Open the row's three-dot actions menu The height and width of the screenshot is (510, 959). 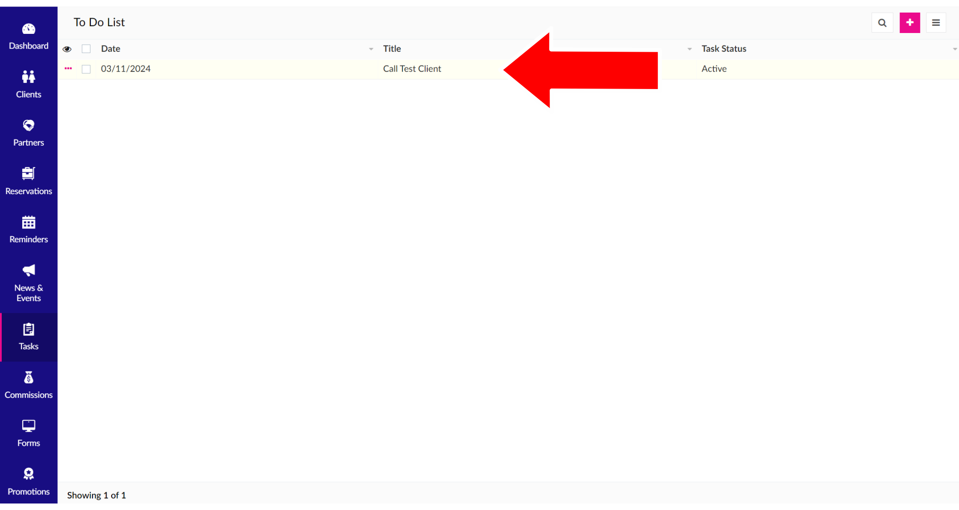point(68,69)
